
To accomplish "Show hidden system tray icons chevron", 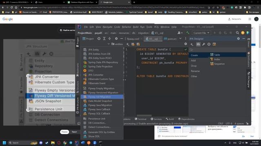I will (225, 143).
